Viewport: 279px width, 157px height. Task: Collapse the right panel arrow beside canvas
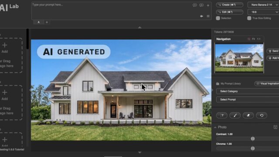click(x=212, y=90)
